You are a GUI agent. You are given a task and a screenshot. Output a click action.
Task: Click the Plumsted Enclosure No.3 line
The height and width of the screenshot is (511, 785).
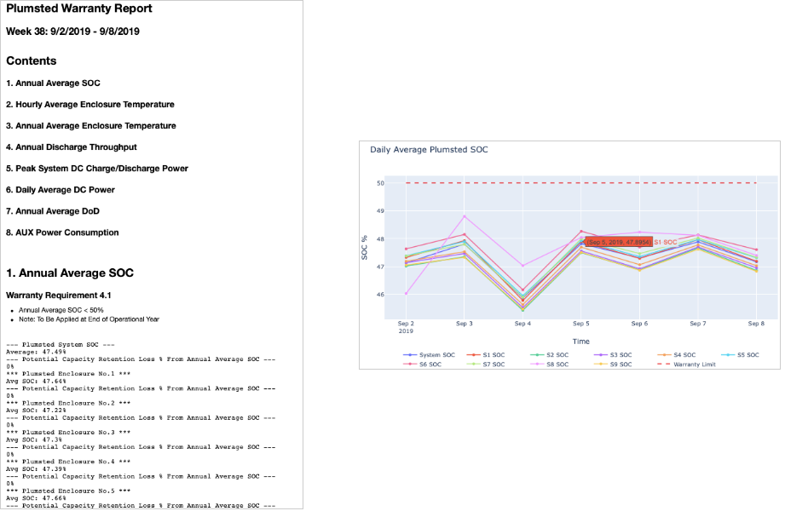point(68,433)
